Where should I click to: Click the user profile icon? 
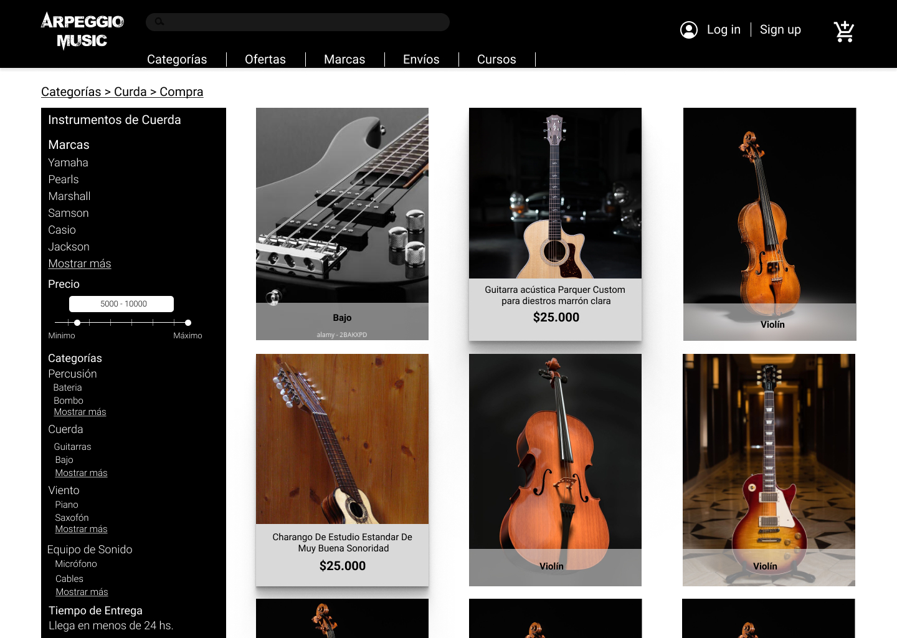(x=688, y=30)
